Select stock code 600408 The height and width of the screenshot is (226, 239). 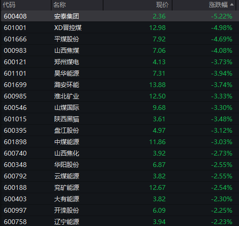click(15, 16)
